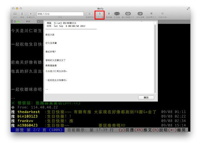The height and width of the screenshot is (147, 201).
Task: Click the From: 114.40.48.22 line
Action: pos(35,107)
